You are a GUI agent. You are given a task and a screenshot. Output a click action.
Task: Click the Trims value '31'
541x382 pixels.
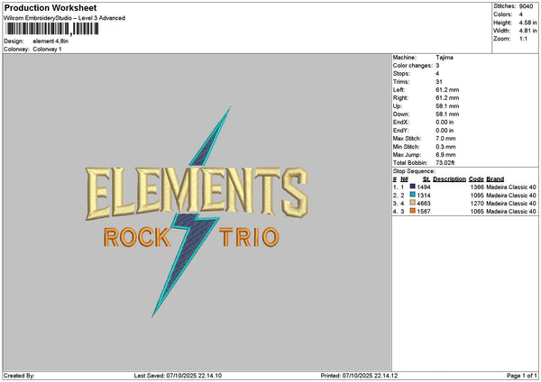coord(439,82)
